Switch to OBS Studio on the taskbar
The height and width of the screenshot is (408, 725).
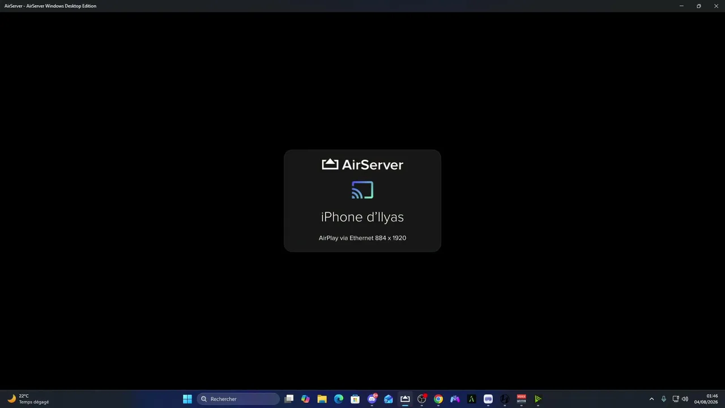point(422,399)
